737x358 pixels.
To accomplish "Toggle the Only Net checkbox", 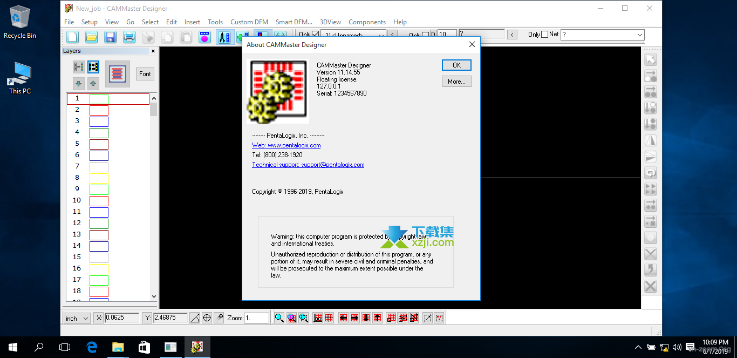I will (x=544, y=34).
